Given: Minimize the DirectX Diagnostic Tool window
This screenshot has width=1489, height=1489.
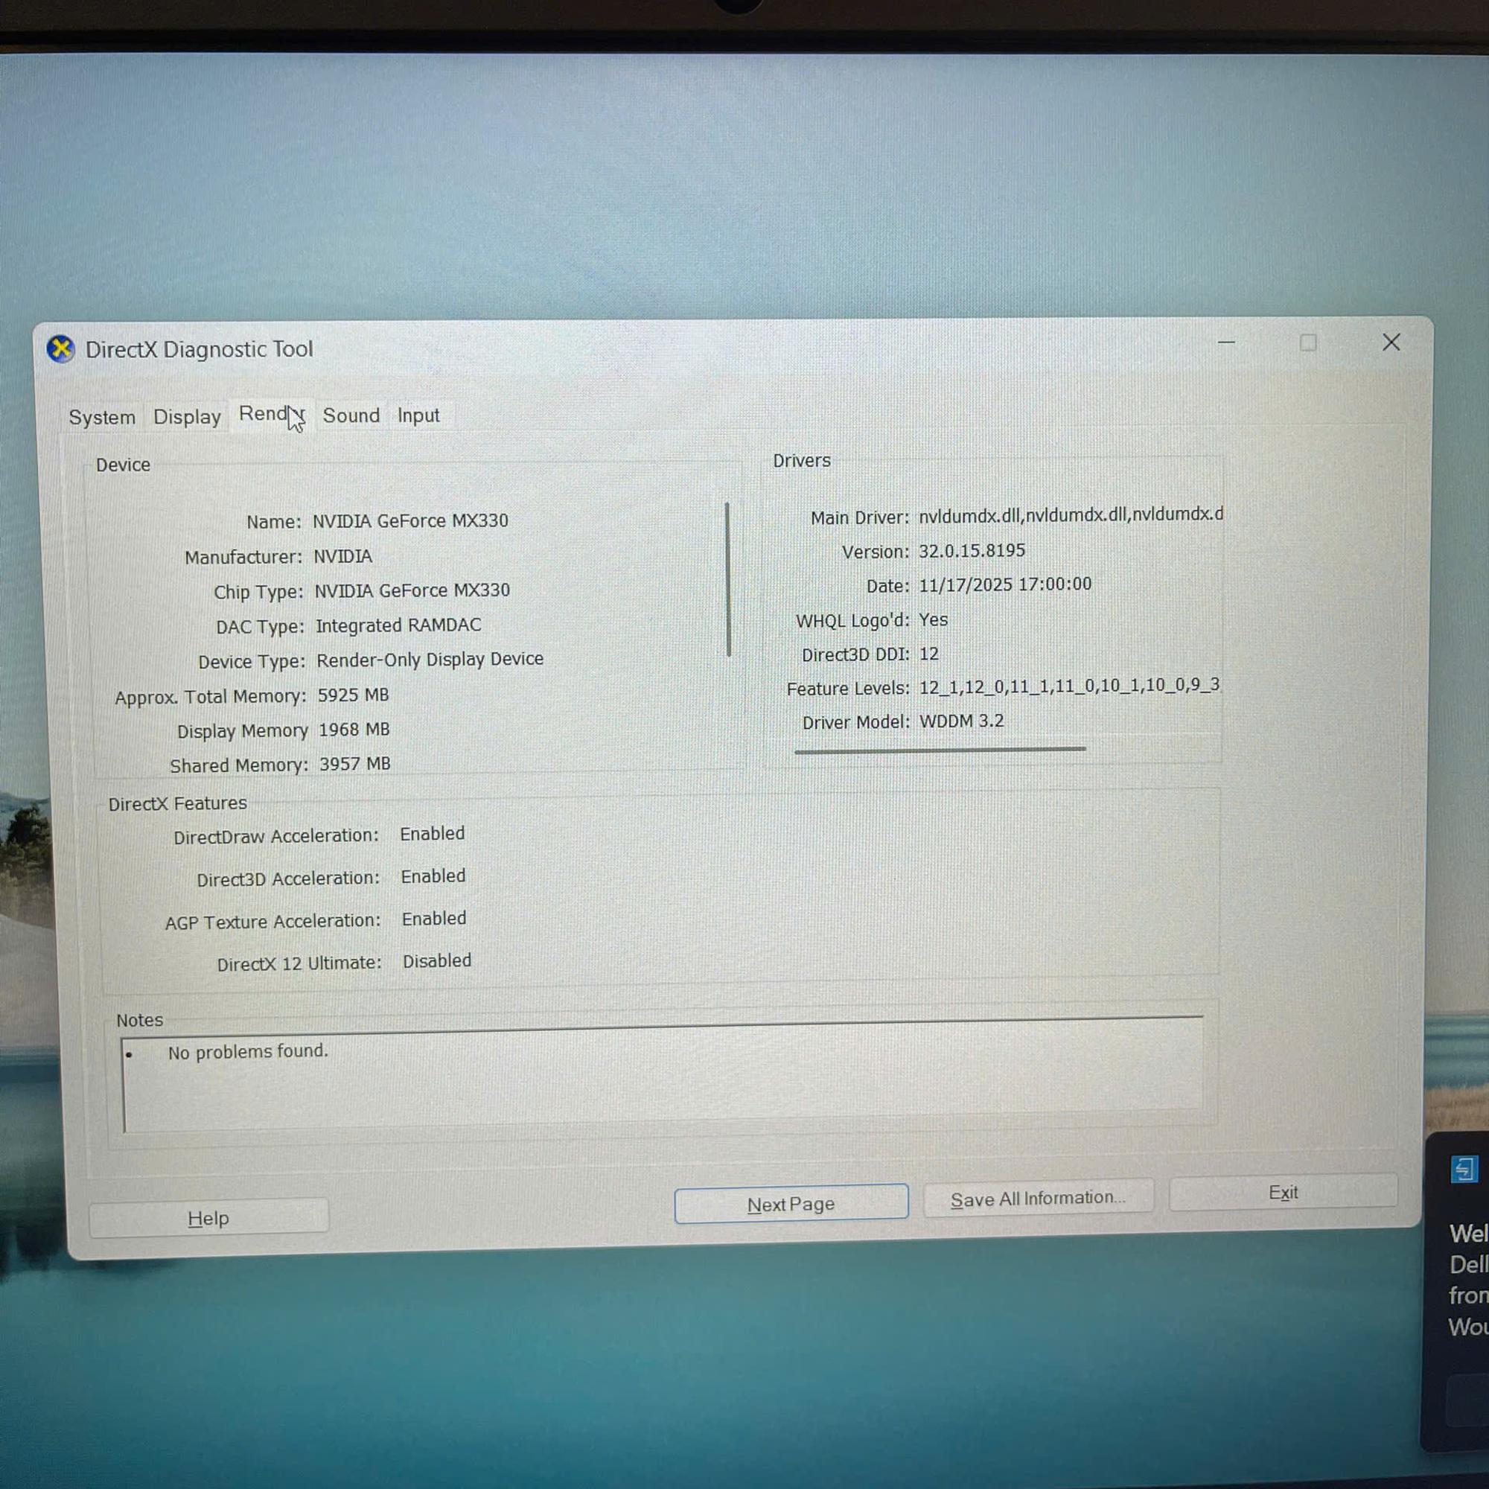Looking at the screenshot, I should coord(1226,342).
